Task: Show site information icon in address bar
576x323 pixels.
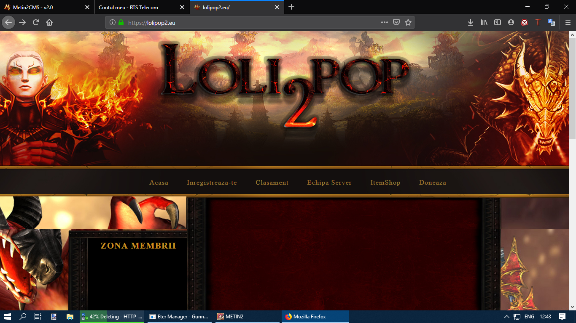Action: click(x=113, y=23)
